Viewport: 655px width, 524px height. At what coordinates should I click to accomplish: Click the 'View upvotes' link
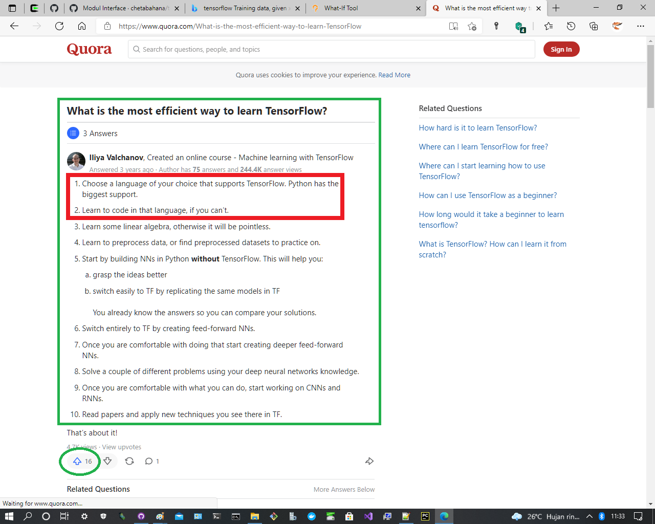pyautogui.click(x=122, y=447)
